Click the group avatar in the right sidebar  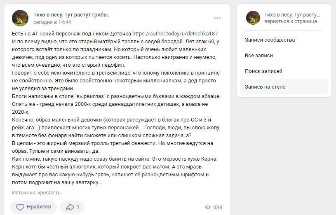pyautogui.click(x=253, y=18)
